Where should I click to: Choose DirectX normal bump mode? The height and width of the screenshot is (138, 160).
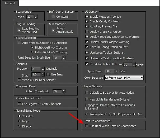coord(19,126)
